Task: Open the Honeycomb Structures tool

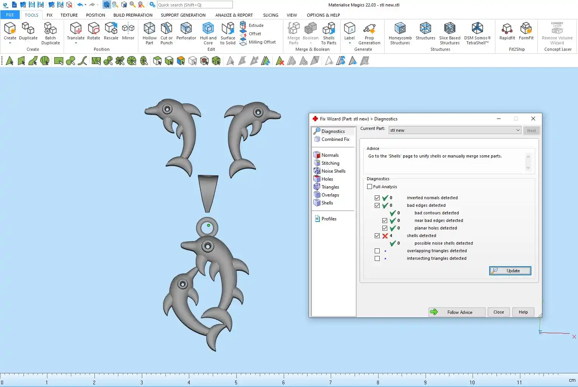Action: (x=400, y=29)
